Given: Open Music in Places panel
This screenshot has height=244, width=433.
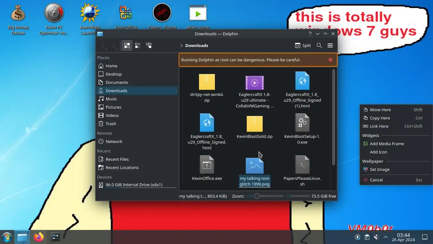Looking at the screenshot, I should pos(137,99).
